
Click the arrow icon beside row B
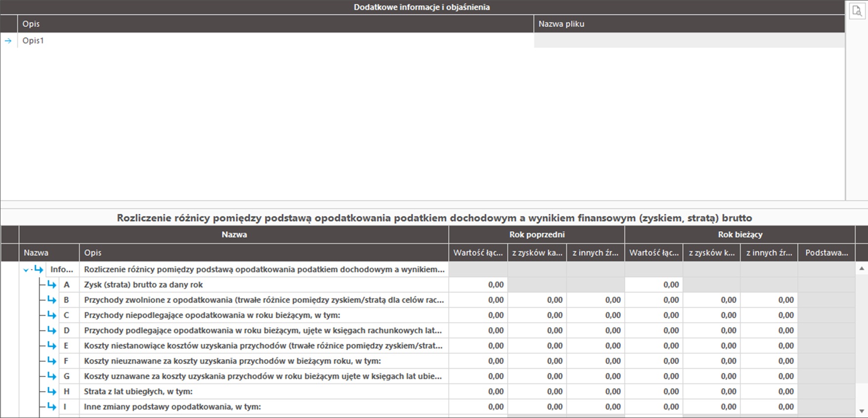(51, 300)
